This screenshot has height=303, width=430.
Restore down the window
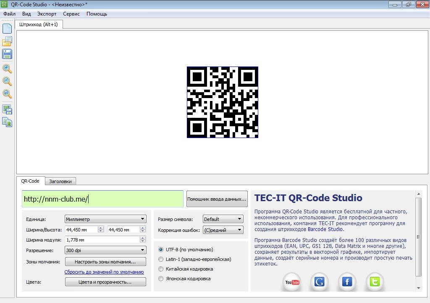point(409,4)
